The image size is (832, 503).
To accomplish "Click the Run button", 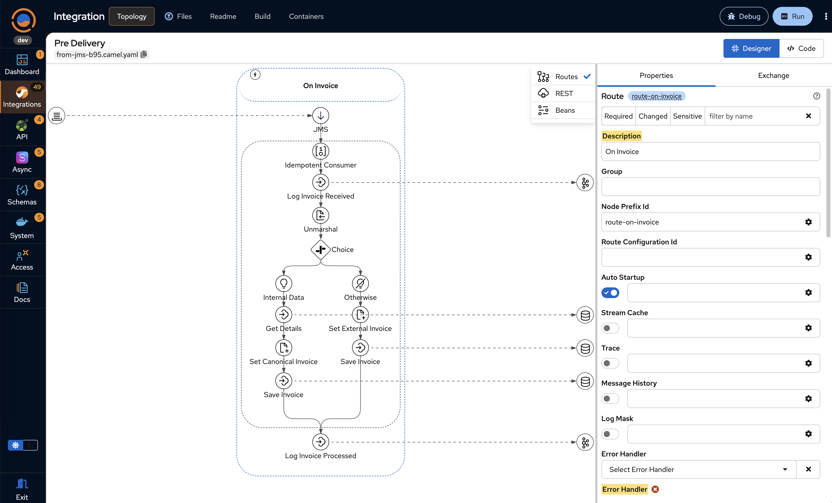I will (x=793, y=16).
